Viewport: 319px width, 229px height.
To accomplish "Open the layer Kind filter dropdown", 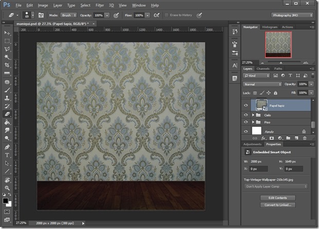I will 256,75.
